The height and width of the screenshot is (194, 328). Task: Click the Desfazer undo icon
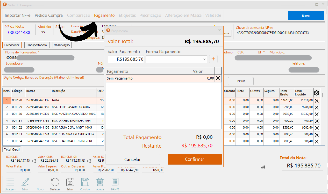coord(55,182)
